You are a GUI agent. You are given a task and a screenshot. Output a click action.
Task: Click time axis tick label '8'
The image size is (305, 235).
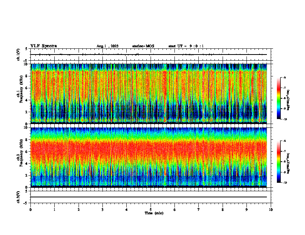(x=223, y=210)
